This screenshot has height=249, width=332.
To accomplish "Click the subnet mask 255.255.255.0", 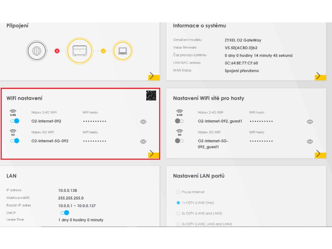I will pos(71,198).
